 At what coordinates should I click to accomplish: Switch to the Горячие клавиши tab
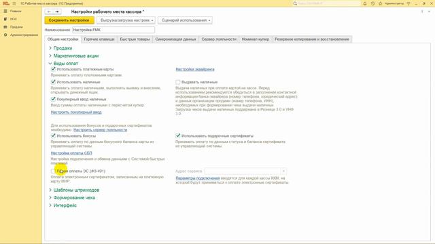[99, 39]
